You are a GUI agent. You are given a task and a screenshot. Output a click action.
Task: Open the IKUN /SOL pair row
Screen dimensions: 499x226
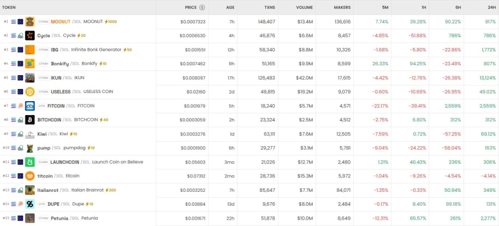point(249,77)
